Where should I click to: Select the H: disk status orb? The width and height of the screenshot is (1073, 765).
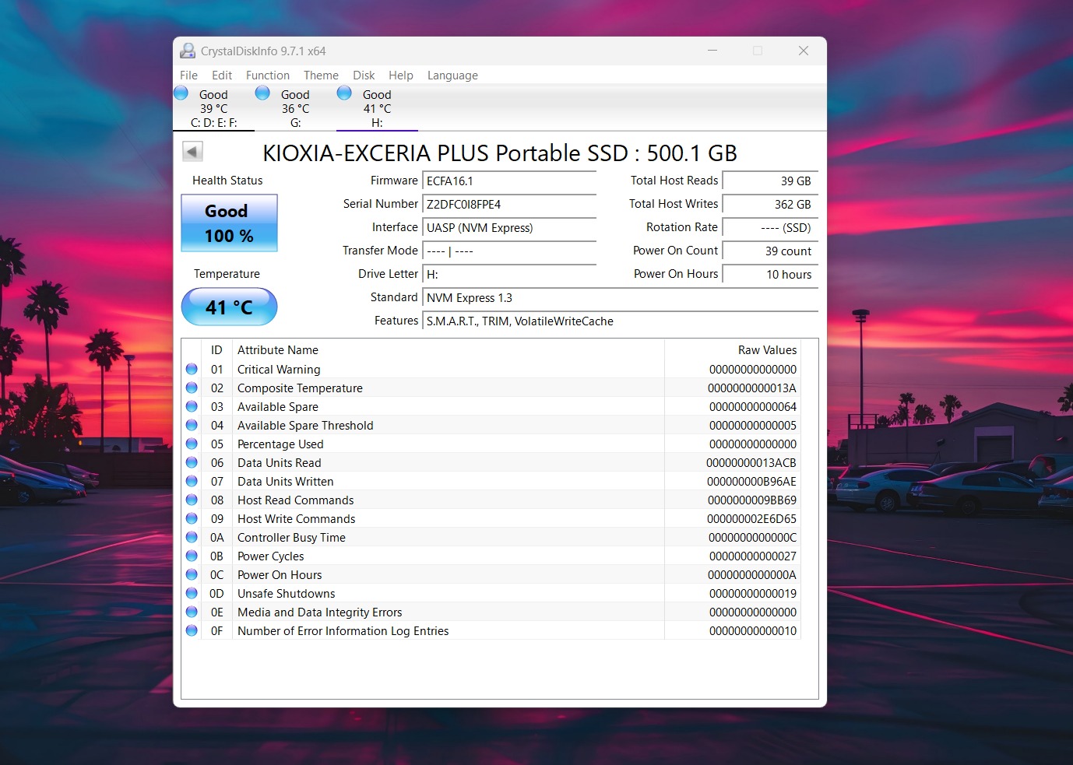pyautogui.click(x=344, y=93)
